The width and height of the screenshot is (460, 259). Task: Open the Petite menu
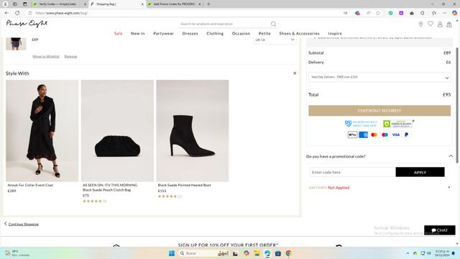(264, 34)
